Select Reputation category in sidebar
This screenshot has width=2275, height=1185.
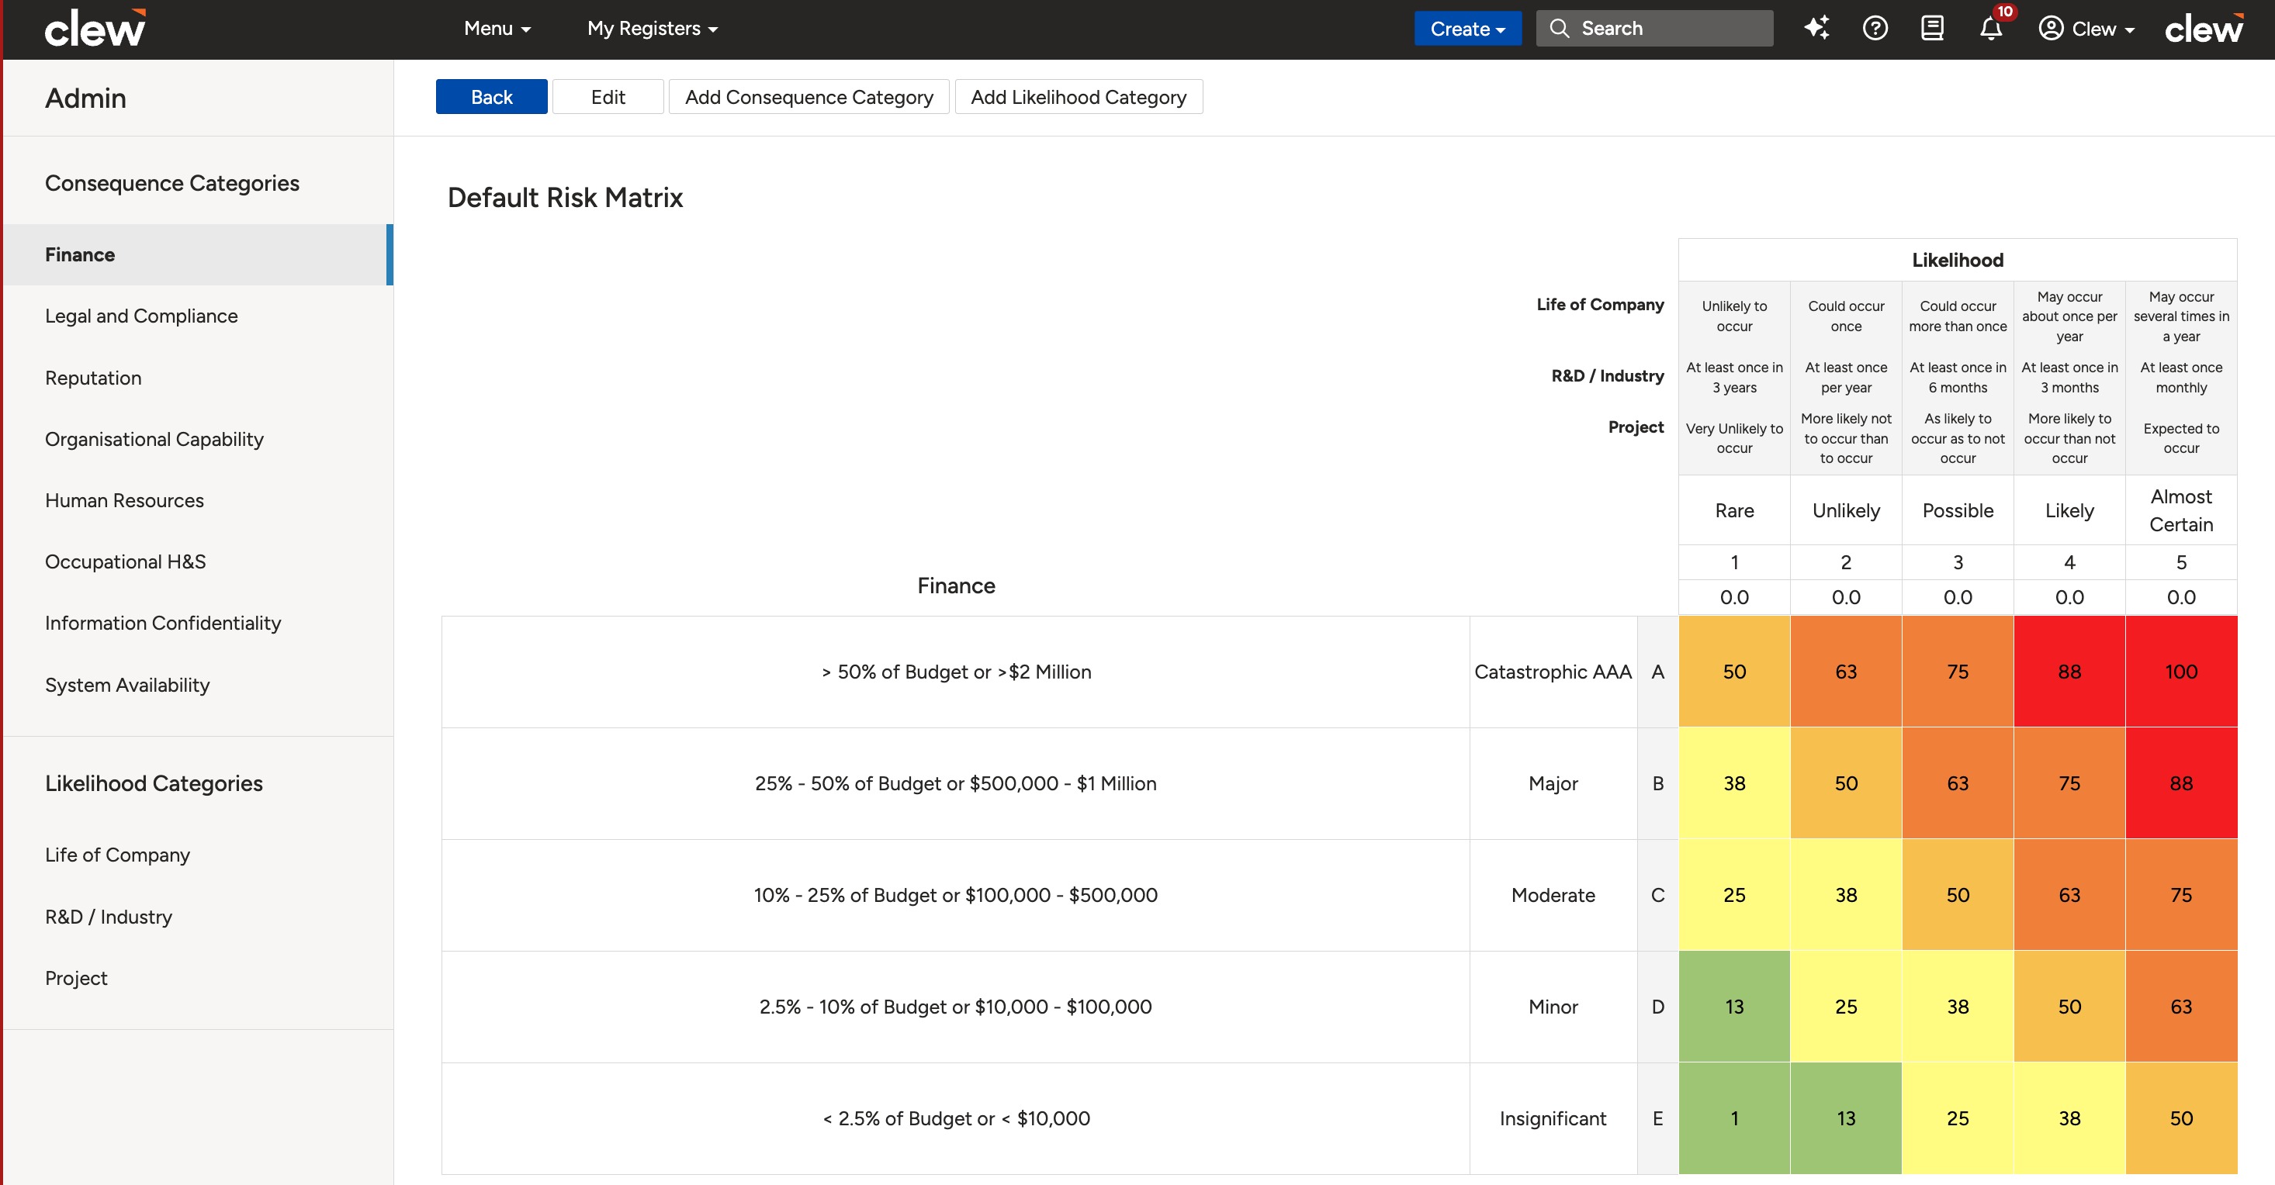point(198,378)
